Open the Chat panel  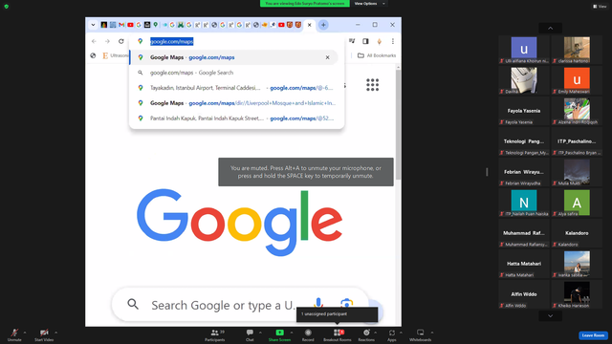coord(250,334)
